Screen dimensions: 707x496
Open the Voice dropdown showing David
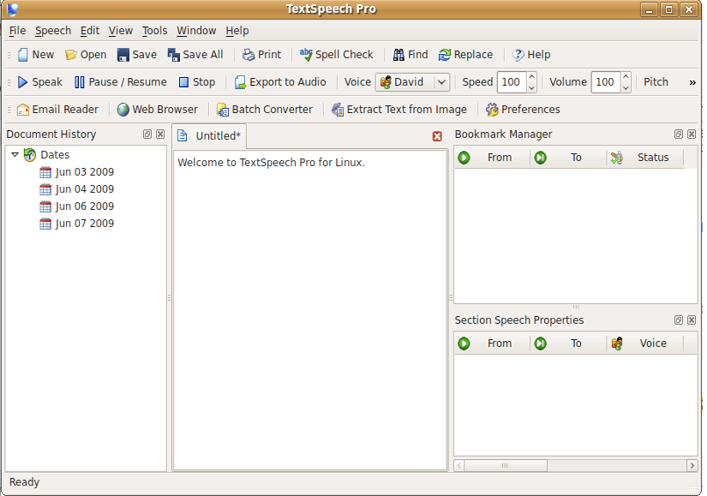[412, 82]
